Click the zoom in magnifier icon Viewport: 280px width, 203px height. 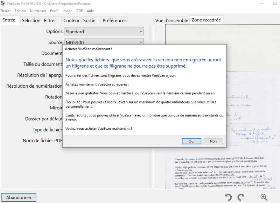tap(264, 197)
